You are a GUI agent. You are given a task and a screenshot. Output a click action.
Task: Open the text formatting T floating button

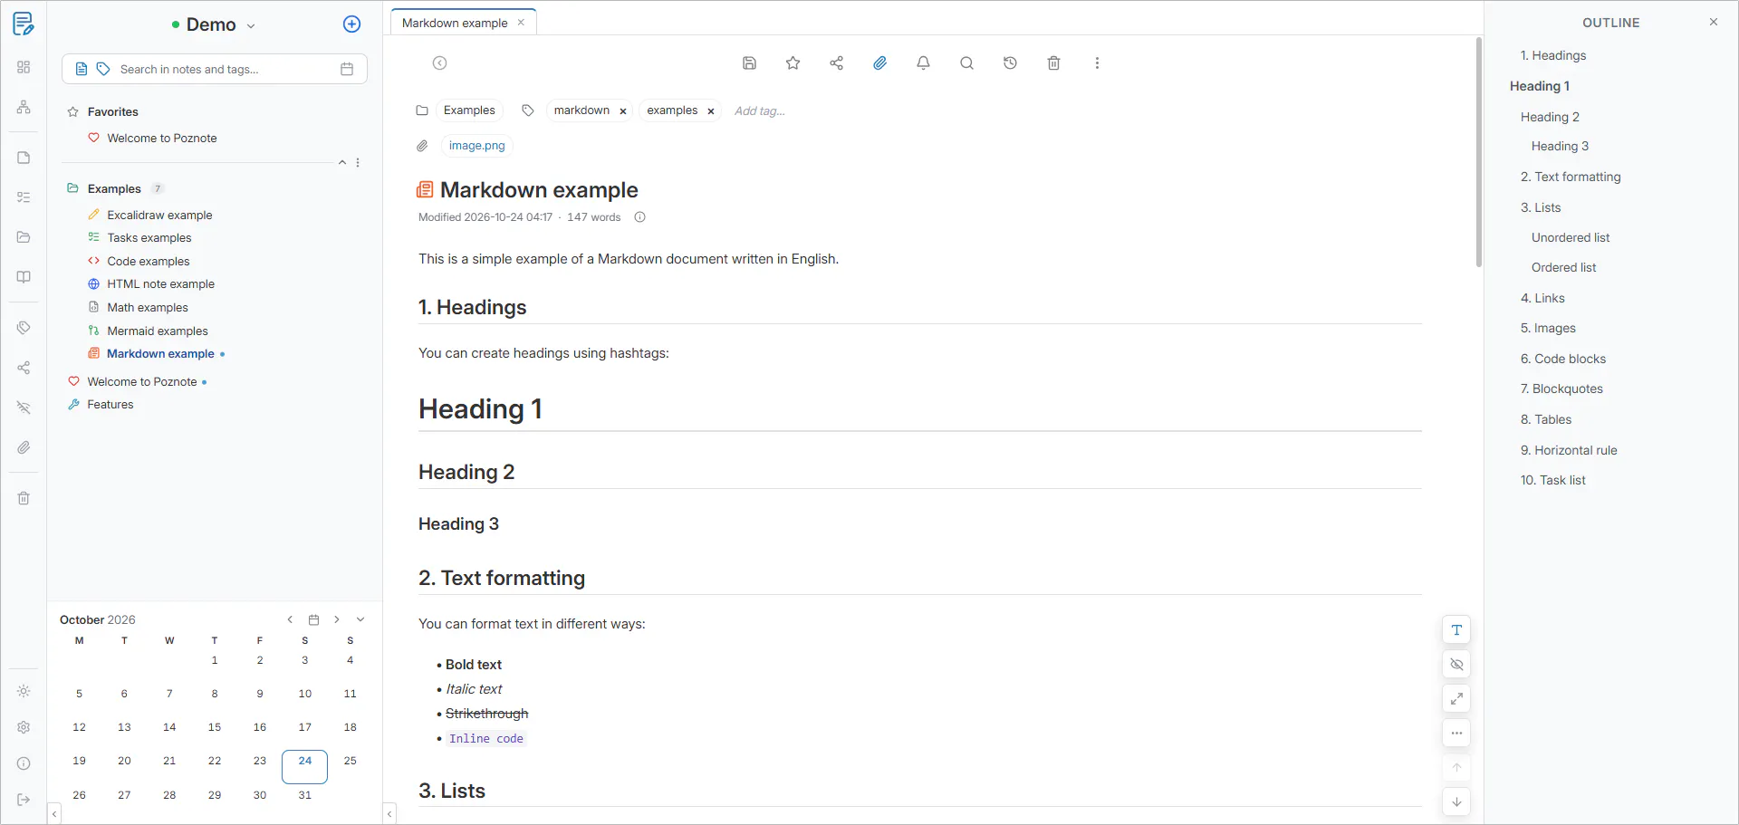tap(1456, 630)
